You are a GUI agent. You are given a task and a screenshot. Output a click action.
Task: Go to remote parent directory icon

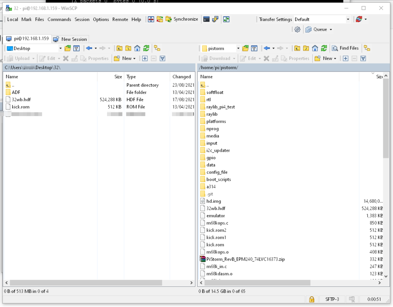(297, 48)
